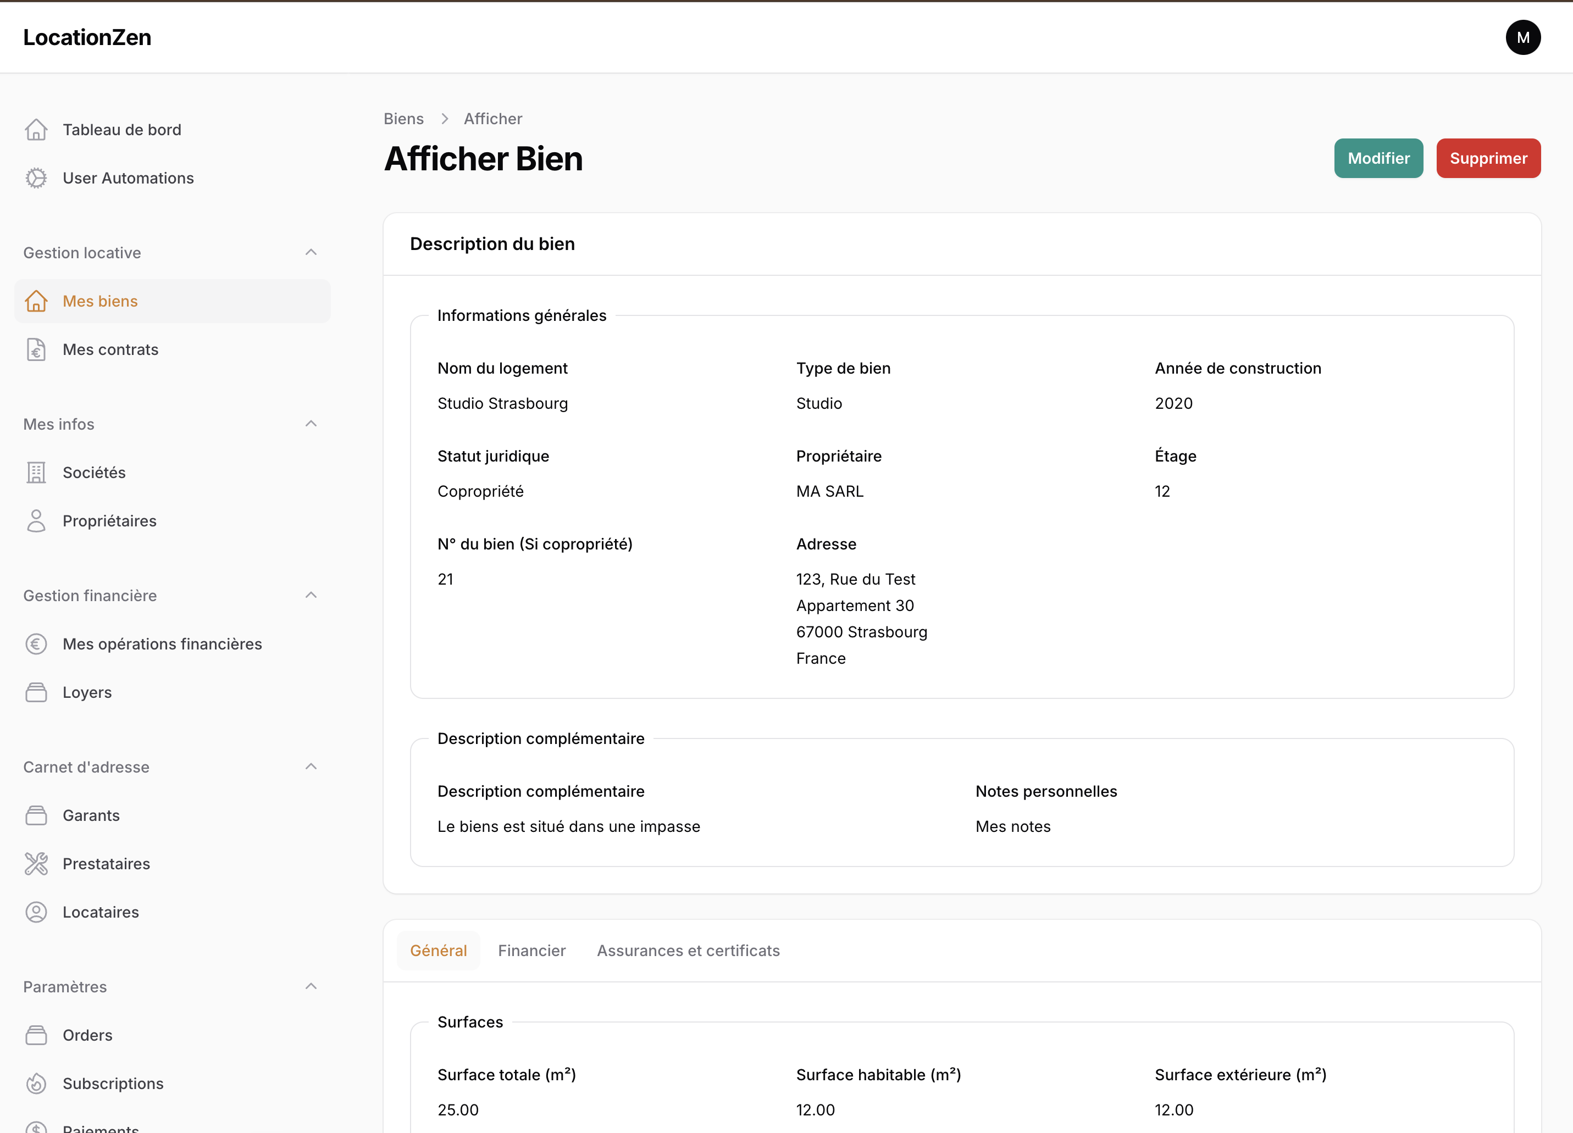The height and width of the screenshot is (1133, 1573).
Task: Click the 2020 construction year value
Action: pyautogui.click(x=1173, y=403)
